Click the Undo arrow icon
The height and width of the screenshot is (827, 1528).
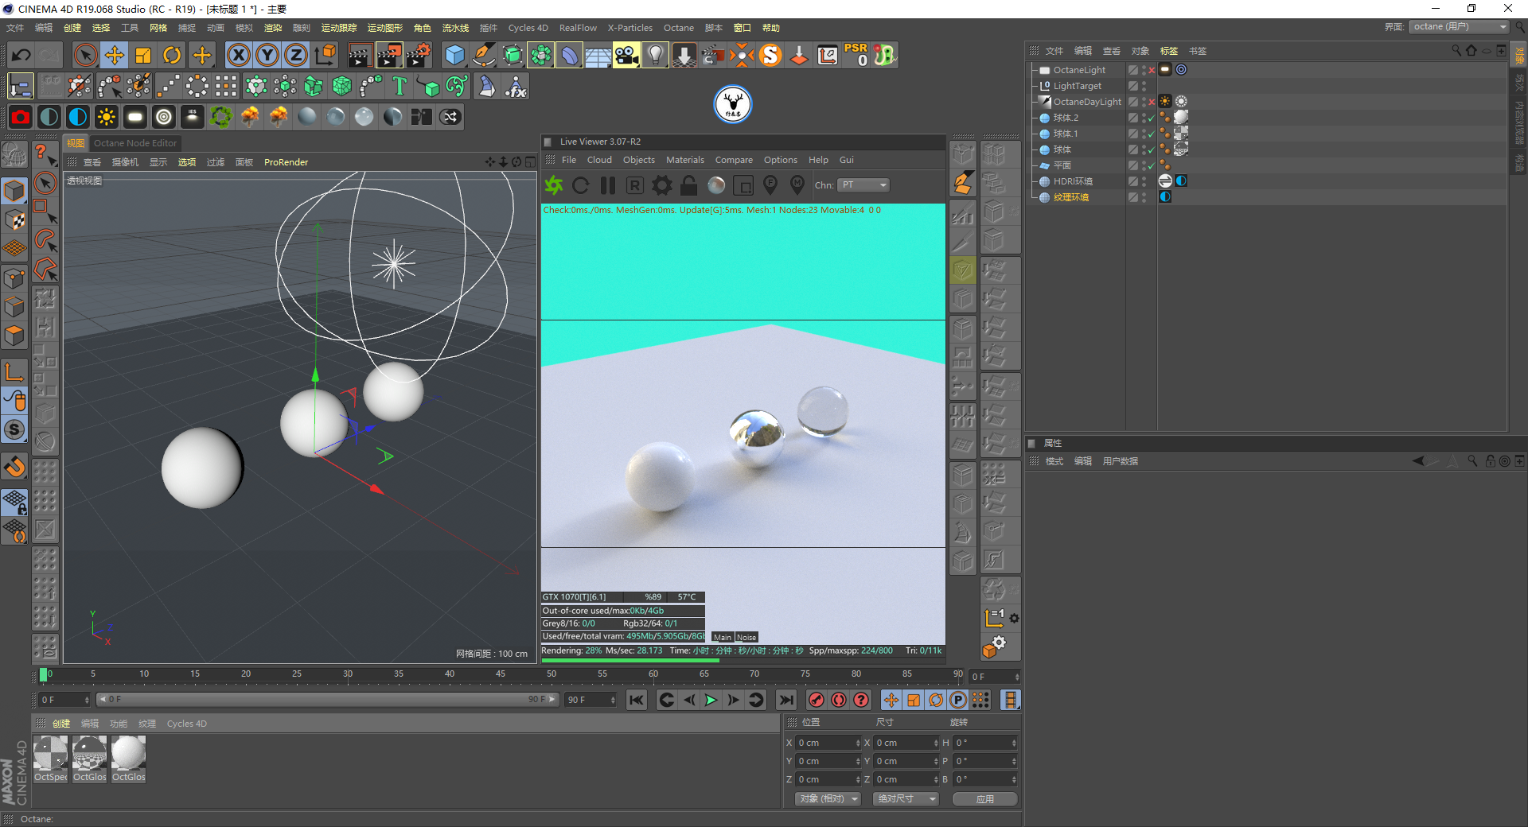21,55
